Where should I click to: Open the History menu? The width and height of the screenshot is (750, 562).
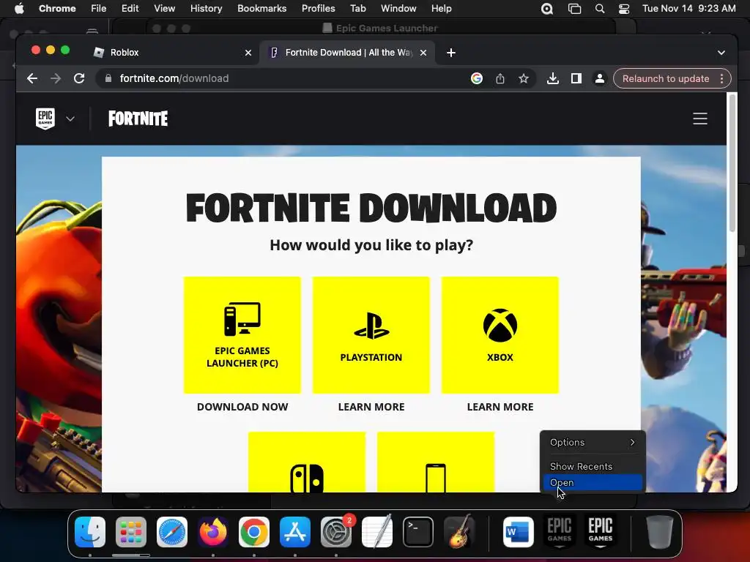click(206, 9)
